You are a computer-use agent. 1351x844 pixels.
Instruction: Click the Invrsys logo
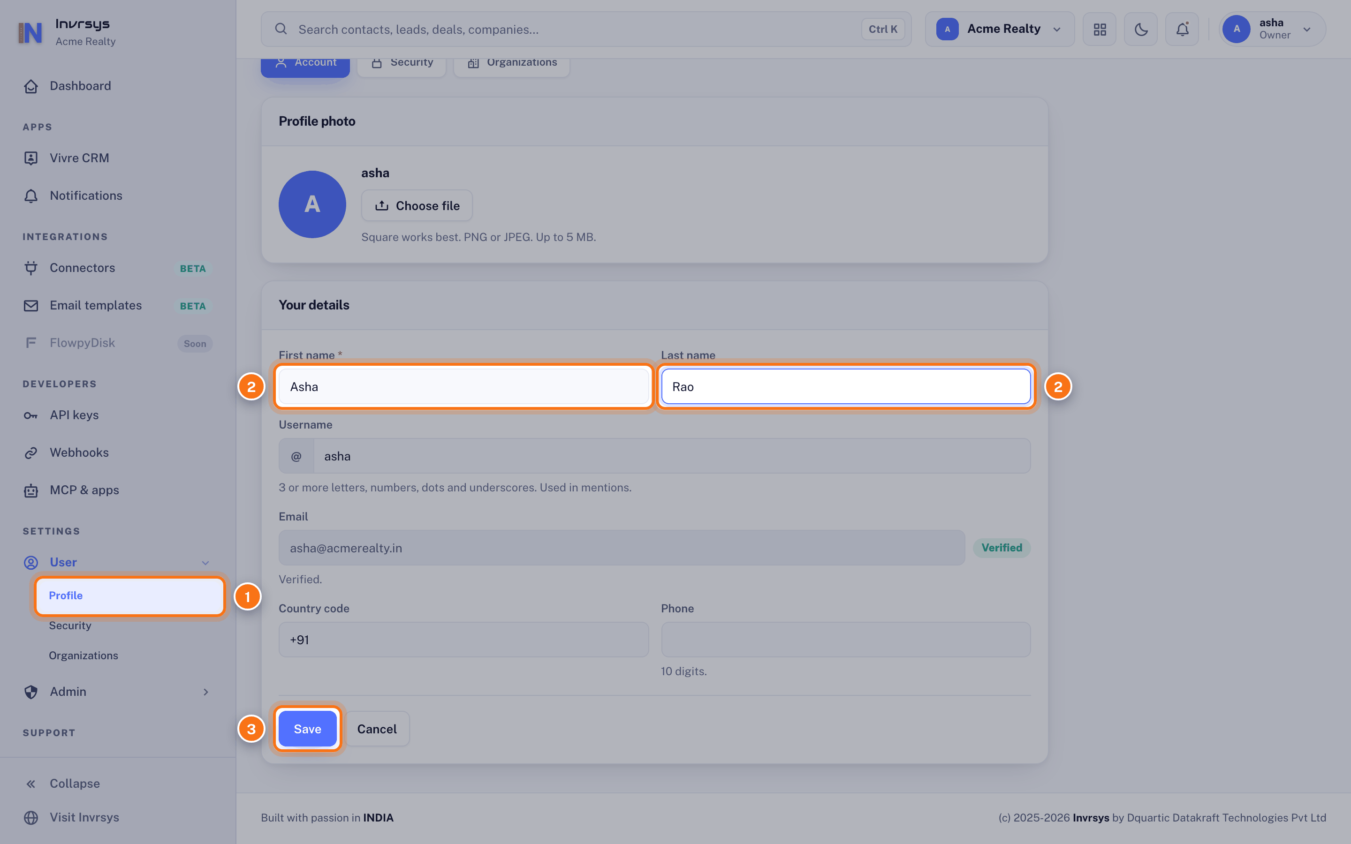point(30,32)
